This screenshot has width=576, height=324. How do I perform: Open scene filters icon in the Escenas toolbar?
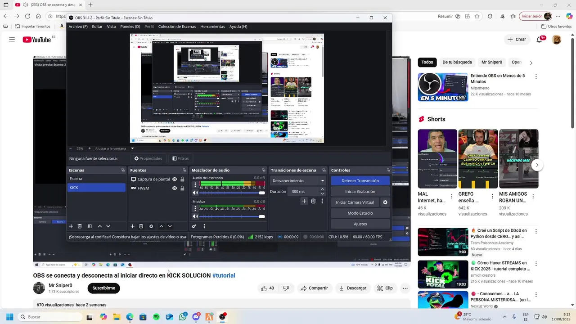pos(90,226)
